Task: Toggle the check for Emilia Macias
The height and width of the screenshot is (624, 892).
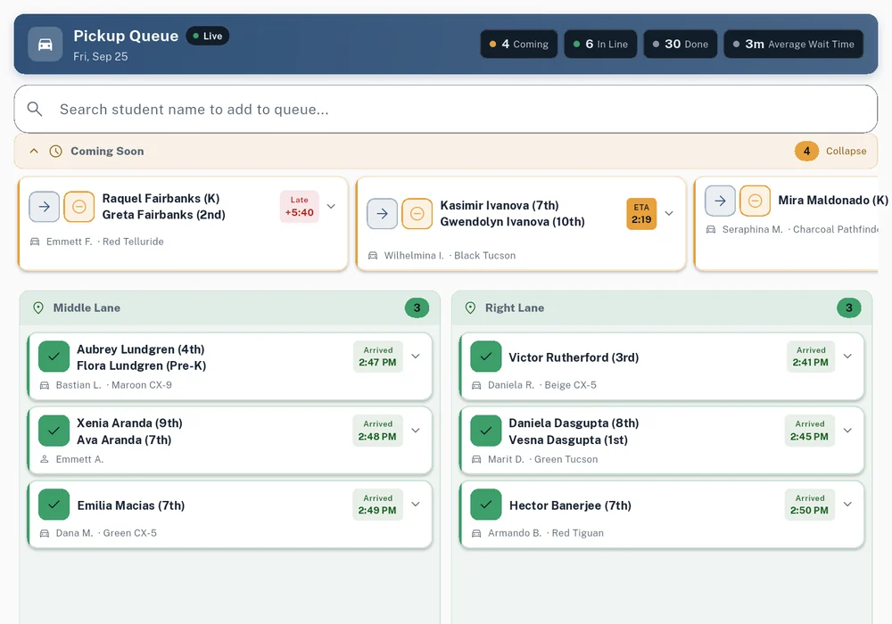Action: coord(54,505)
